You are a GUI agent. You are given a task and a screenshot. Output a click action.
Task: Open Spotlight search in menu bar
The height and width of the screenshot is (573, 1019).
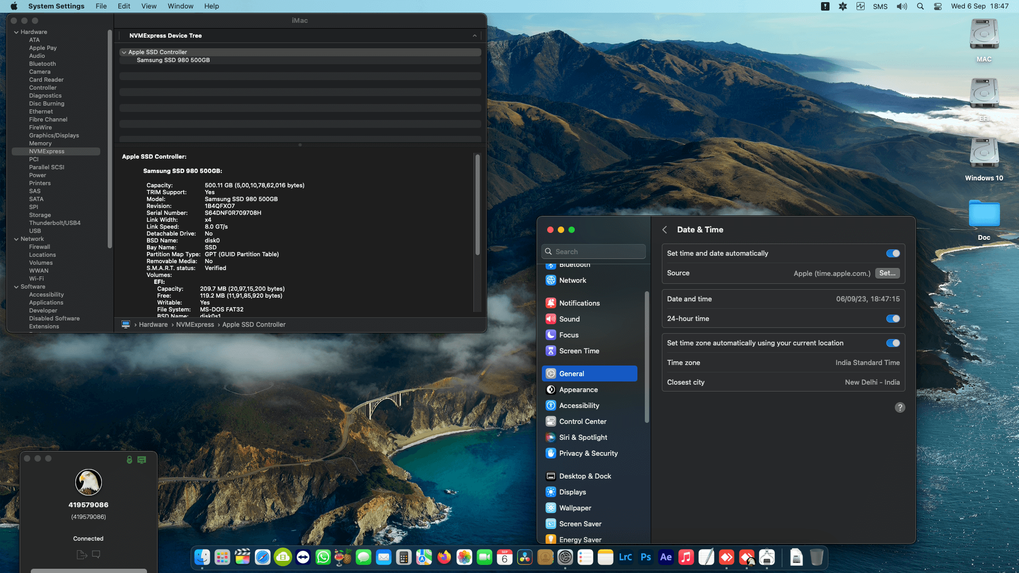point(920,6)
